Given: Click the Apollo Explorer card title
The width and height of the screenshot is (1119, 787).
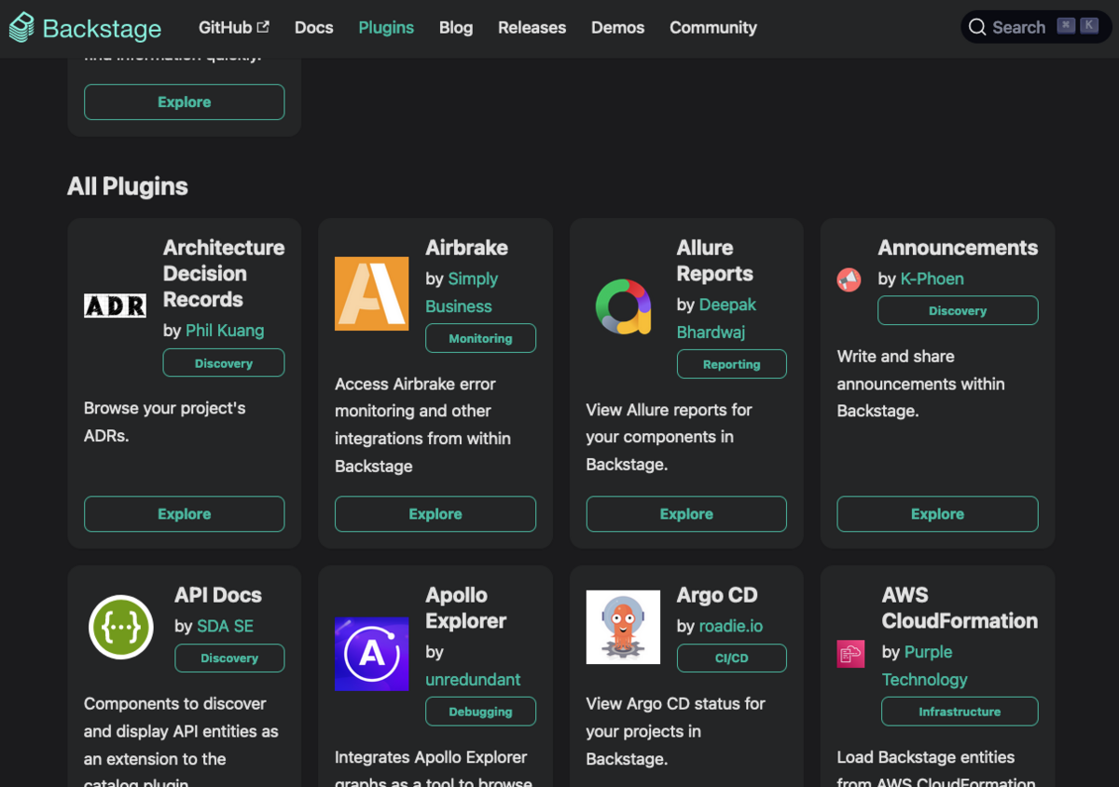Looking at the screenshot, I should coord(466,608).
